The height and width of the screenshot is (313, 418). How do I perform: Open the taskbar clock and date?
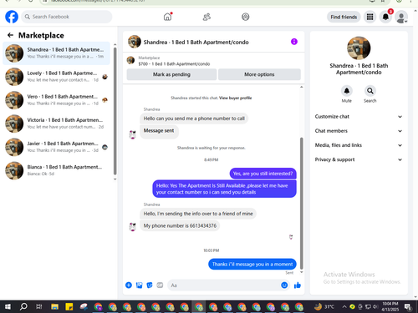390,306
